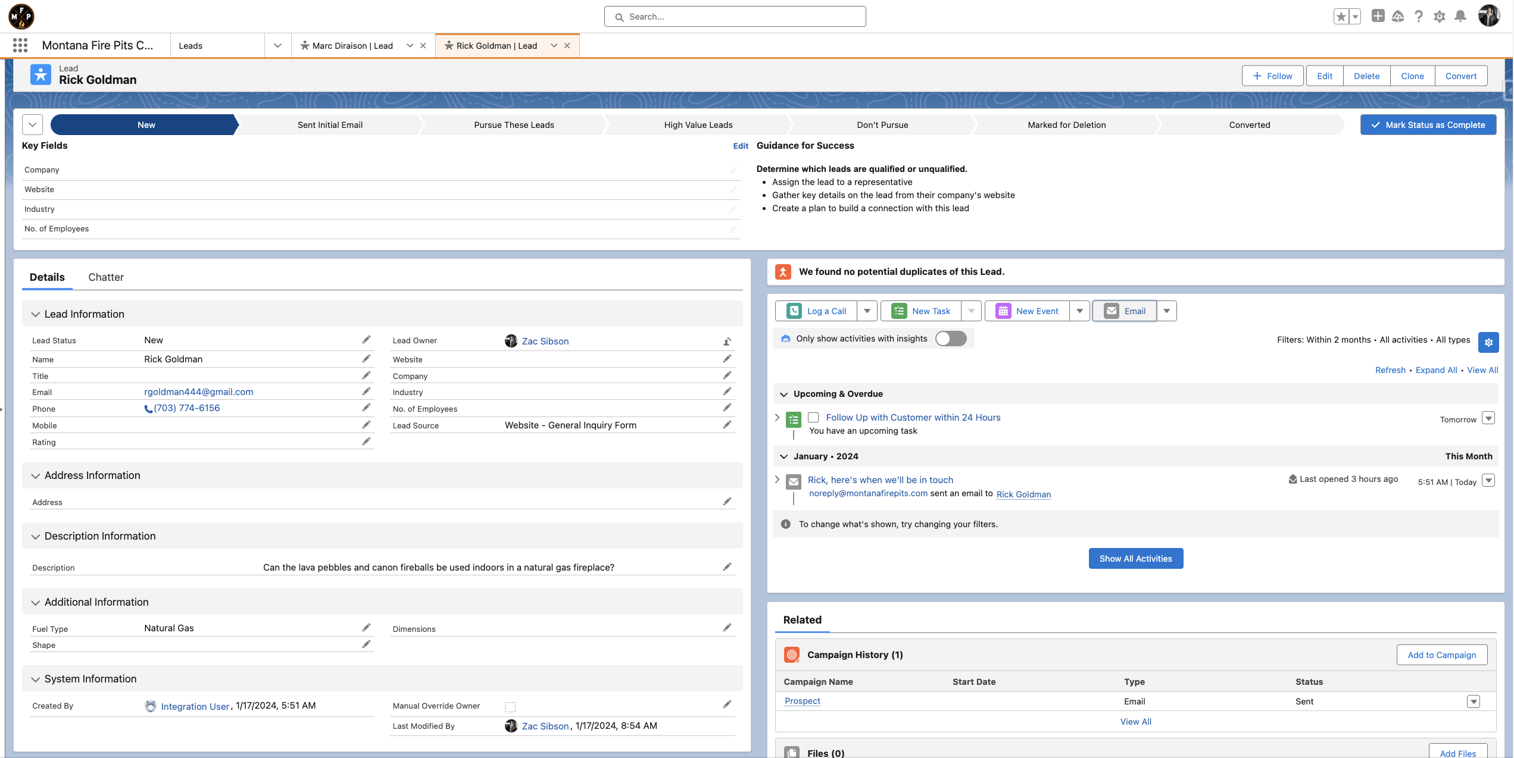Open the Favorites star icon
Image resolution: width=1514 pixels, height=758 pixels.
[1341, 17]
